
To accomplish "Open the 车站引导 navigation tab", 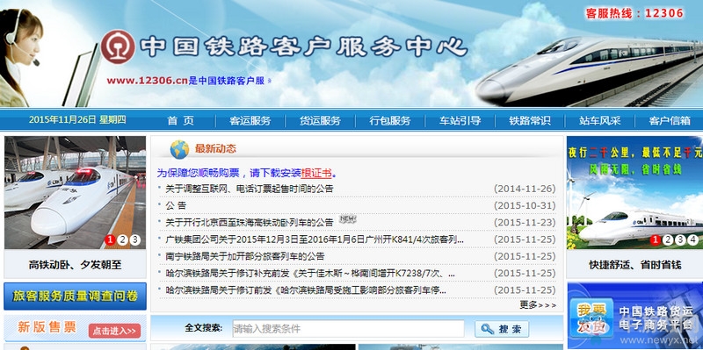I will click(460, 120).
